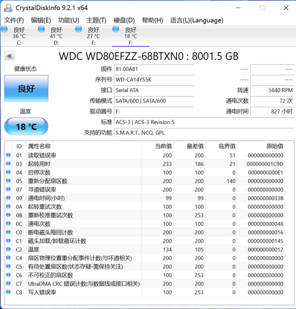Click status dot for C1 磁头加载/卸载循环计数
296x309 pixels.
[8, 241]
